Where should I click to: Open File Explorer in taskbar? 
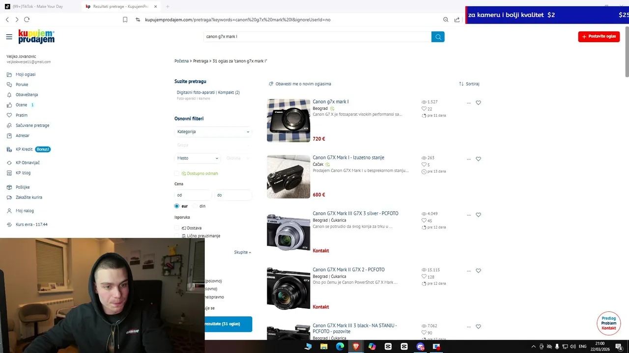(x=324, y=346)
